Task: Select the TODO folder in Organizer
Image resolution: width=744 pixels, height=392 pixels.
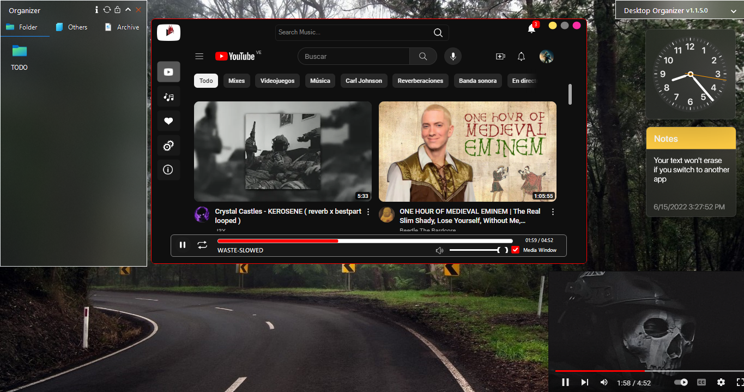Action: pos(19,58)
